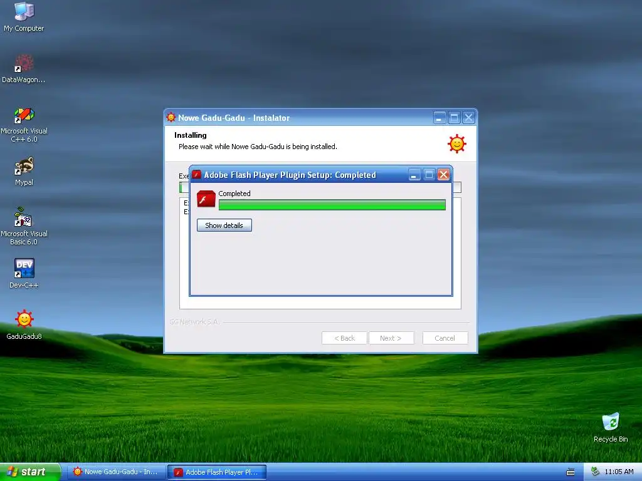642x481 pixels.
Task: Select the Microsoft Visual C++ 6.0 shortcut
Action: point(24,125)
